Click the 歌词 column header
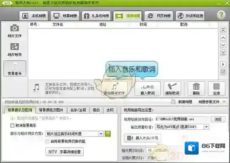Screen dimensions: 230x163 [184, 24]
